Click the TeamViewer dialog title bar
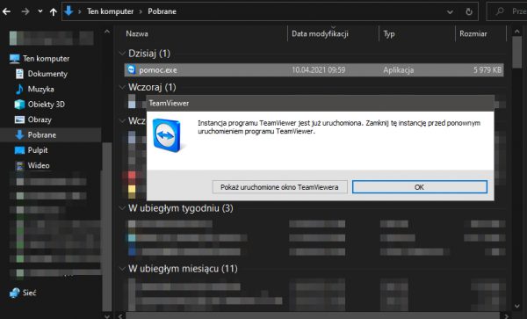 point(320,103)
